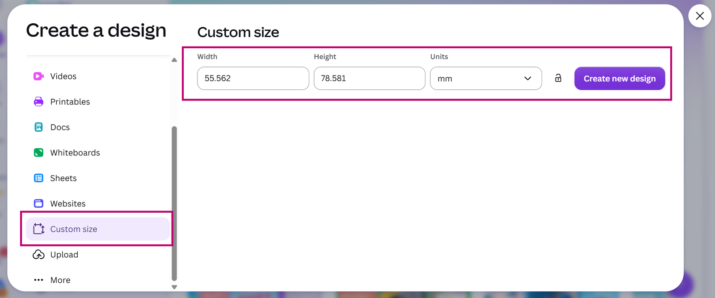Screen dimensions: 715x298
Task: Click the Whiteboards green icon
Action: coord(38,153)
